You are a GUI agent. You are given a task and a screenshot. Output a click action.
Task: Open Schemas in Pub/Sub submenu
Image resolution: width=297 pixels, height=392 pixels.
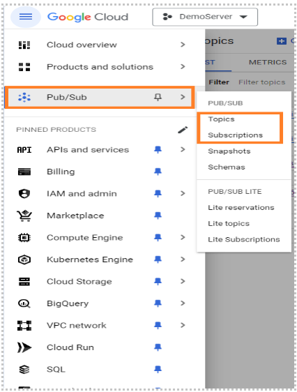coord(227,167)
